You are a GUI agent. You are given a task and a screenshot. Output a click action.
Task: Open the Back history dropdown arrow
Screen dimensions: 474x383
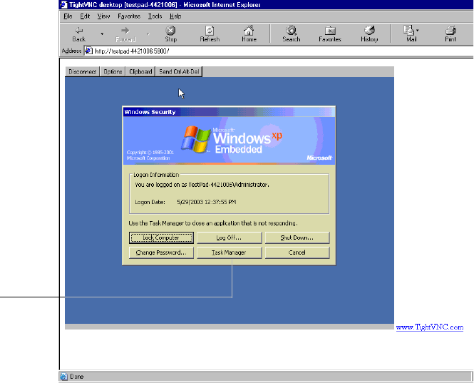click(x=102, y=34)
